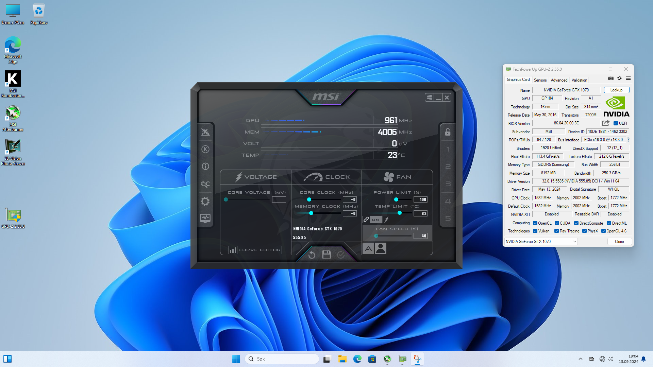Open MSI Kombustor from Afterburner sidebar
This screenshot has width=653, height=367.
coord(205,149)
